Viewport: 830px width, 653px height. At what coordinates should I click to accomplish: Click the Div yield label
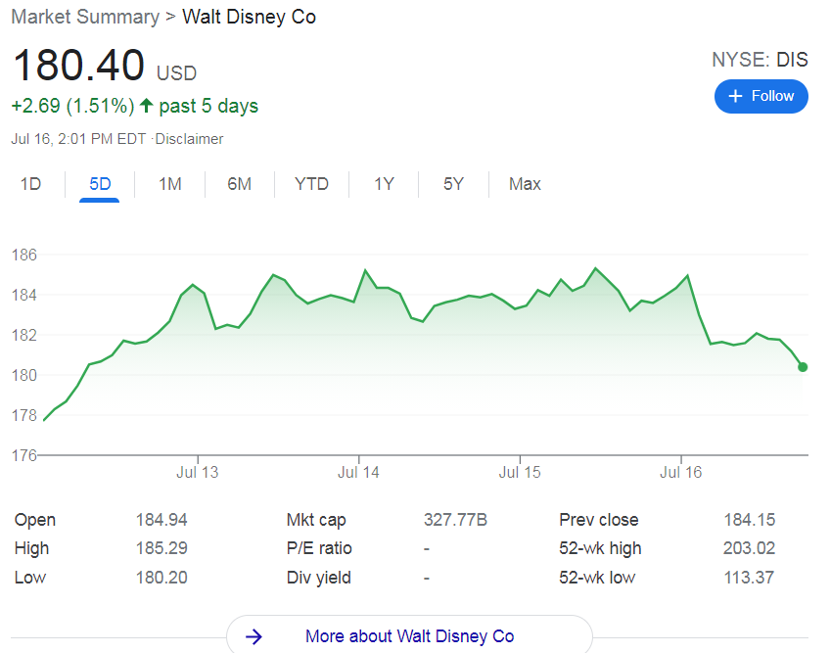(319, 578)
